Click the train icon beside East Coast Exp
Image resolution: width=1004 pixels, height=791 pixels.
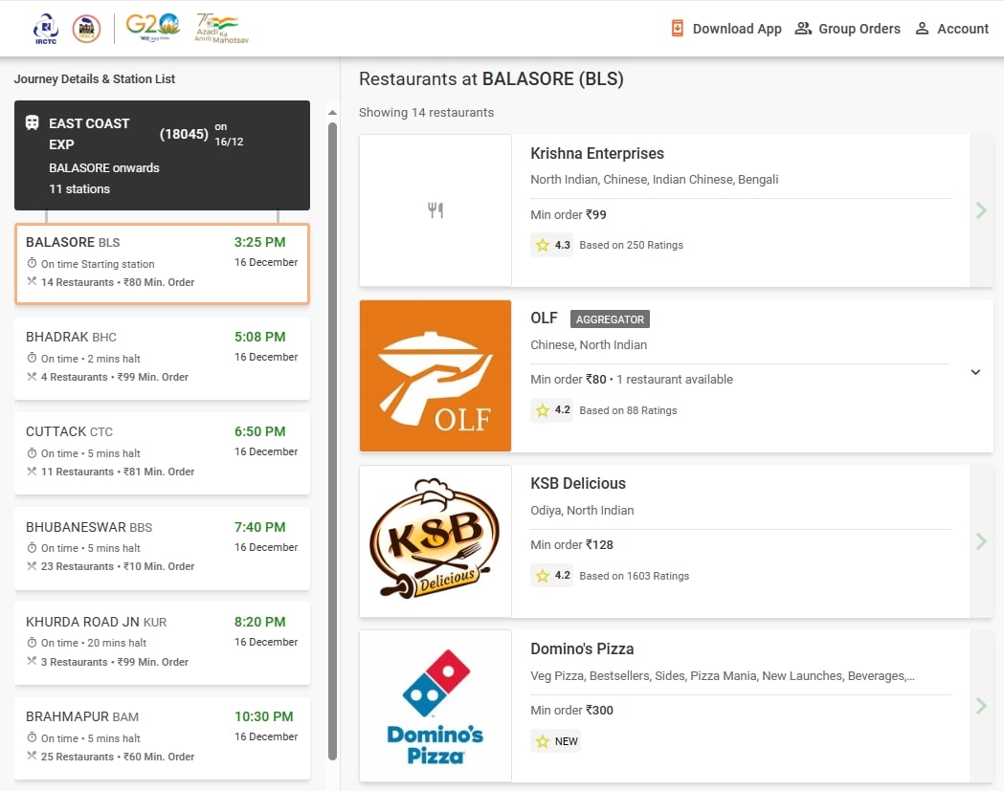click(32, 122)
